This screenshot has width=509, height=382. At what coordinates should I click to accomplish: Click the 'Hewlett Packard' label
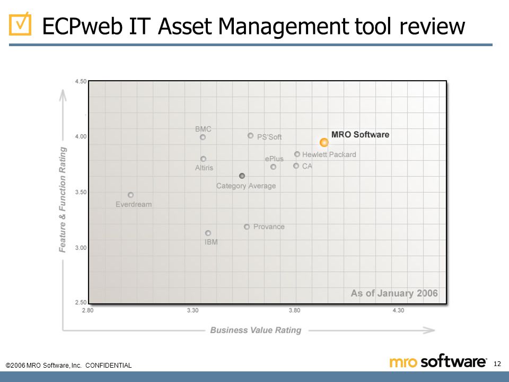(x=329, y=154)
